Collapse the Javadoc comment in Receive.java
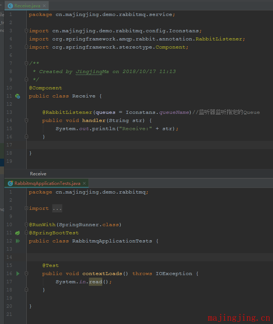This screenshot has width=273, height=324. pyautogui.click(x=26, y=63)
